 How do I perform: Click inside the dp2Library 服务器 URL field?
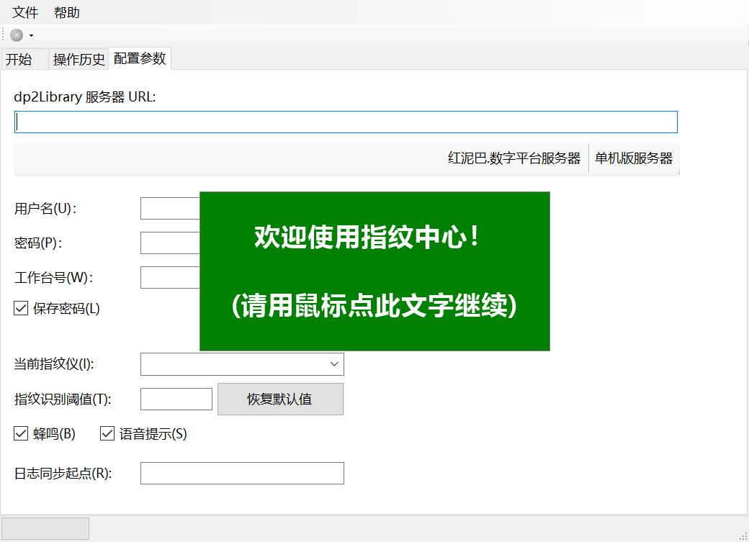[346, 122]
